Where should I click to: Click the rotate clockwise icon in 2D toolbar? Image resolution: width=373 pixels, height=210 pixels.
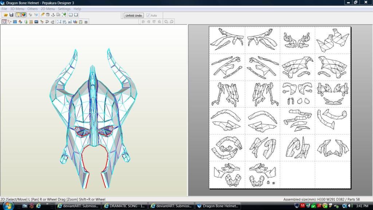tap(172, 22)
